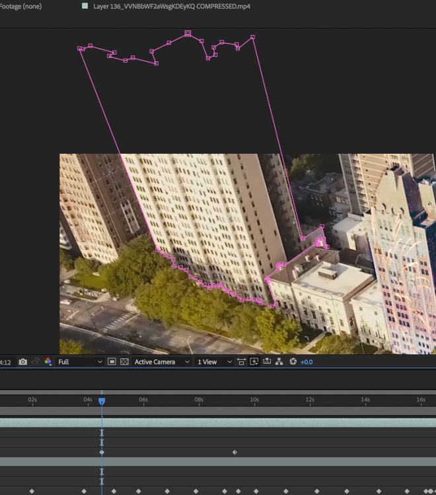Image resolution: width=436 pixels, height=495 pixels.
Task: Select the gray-green lower layer bar
Action: click(x=218, y=462)
